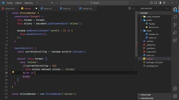Show code actions lightbulb on line 18

click(x=13, y=72)
